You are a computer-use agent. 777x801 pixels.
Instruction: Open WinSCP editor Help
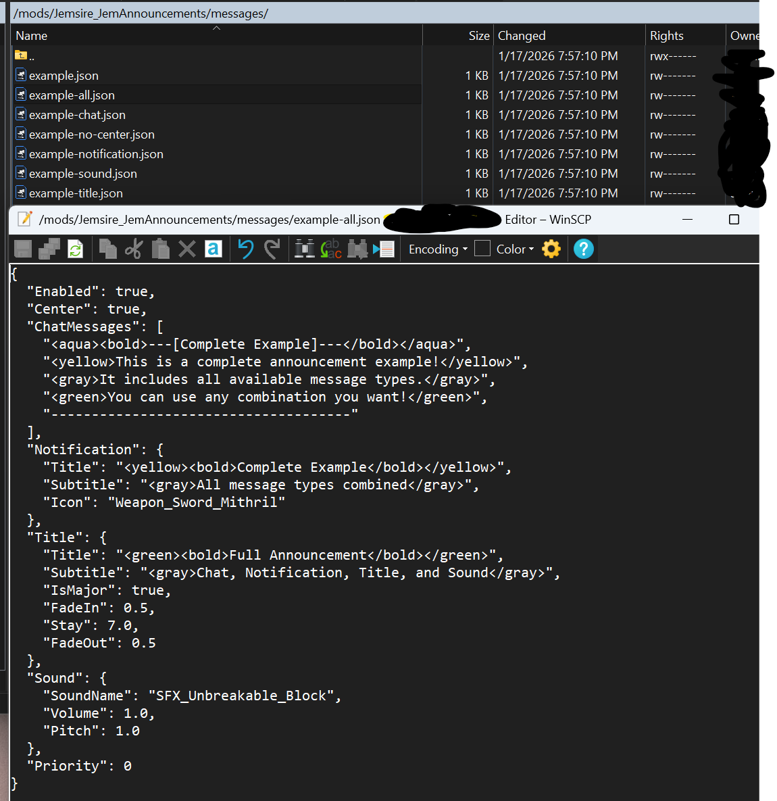[x=582, y=249]
